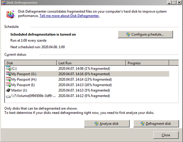Click last run 14:06 (1% fragmented)
This screenshot has height=142, width=183.
coord(84,68)
